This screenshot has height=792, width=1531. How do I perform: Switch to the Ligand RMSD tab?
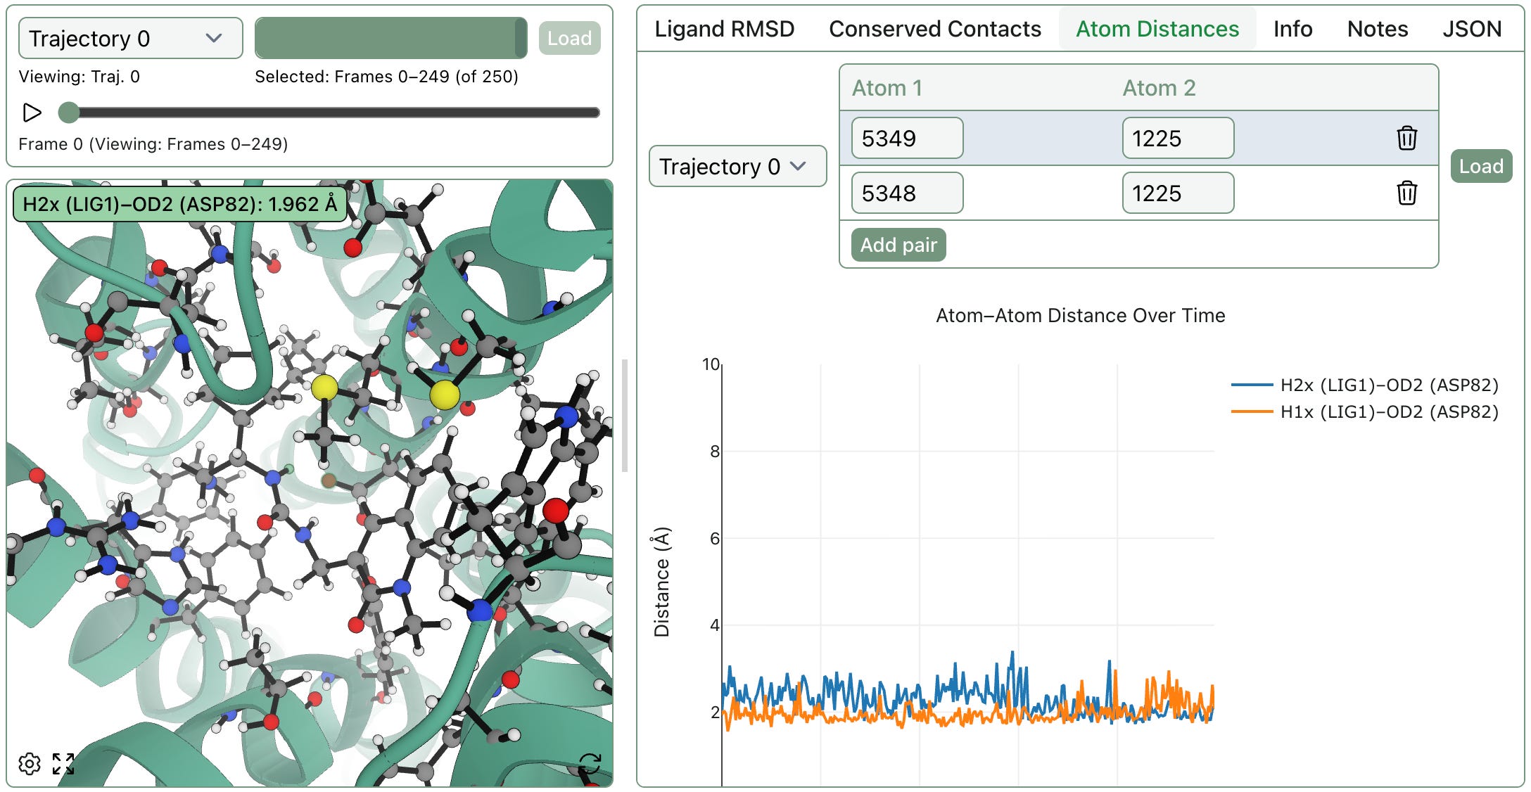point(724,29)
